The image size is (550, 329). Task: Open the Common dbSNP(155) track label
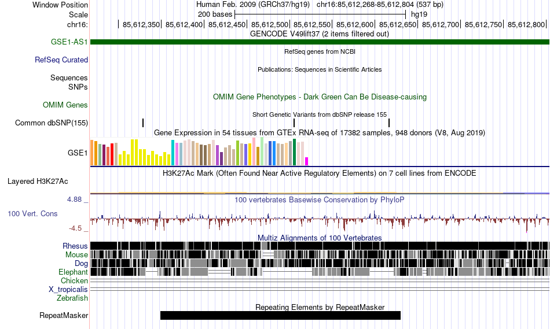[x=52, y=123]
